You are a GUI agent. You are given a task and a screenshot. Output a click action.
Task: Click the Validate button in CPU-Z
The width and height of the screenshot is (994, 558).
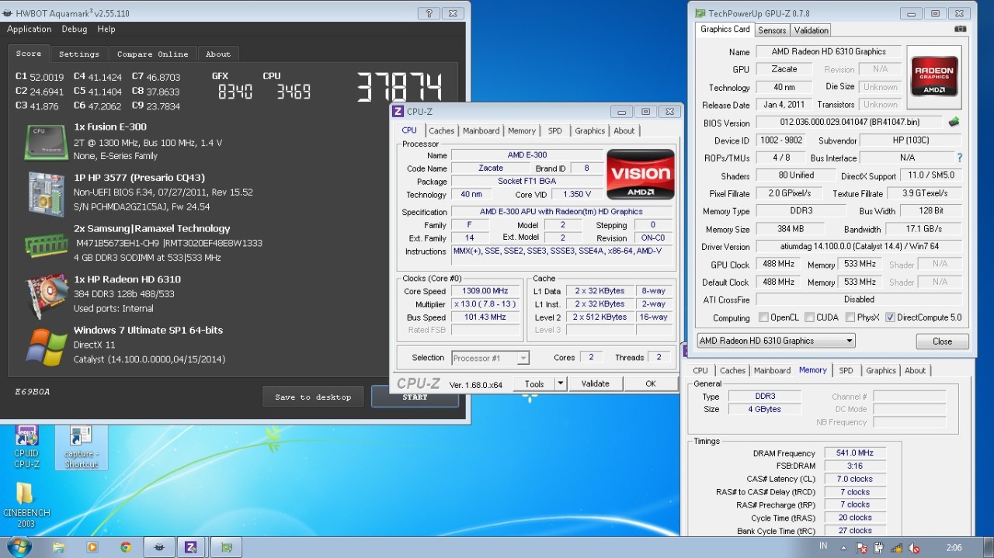pyautogui.click(x=596, y=383)
